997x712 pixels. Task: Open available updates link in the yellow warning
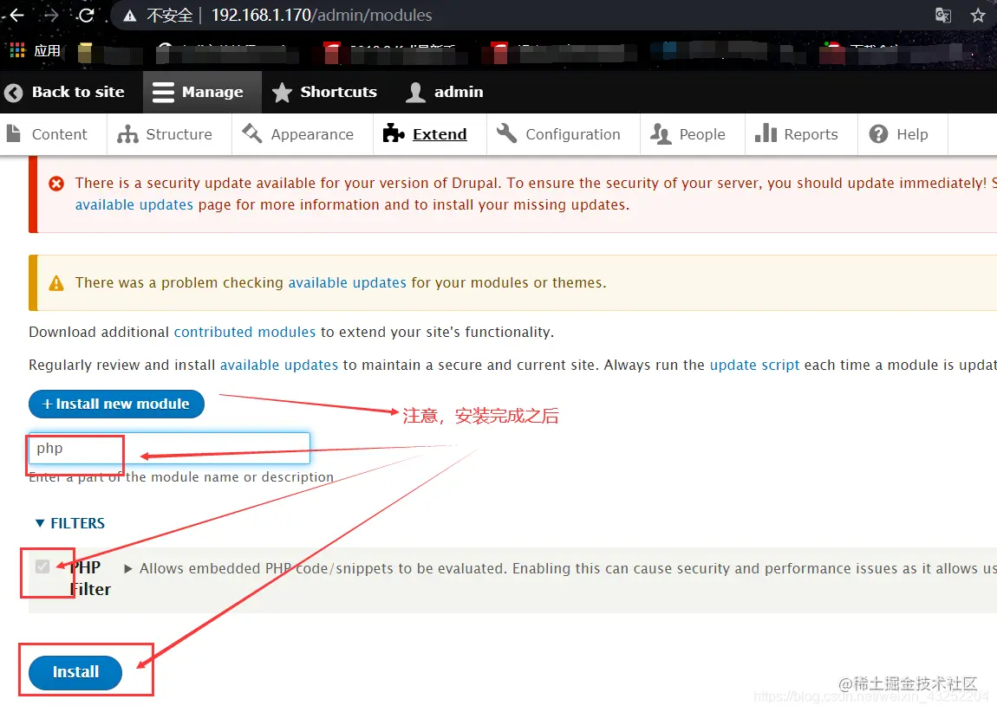click(x=347, y=282)
